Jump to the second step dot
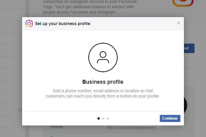Screen dimensions: 206x137 (x=103, y=118)
